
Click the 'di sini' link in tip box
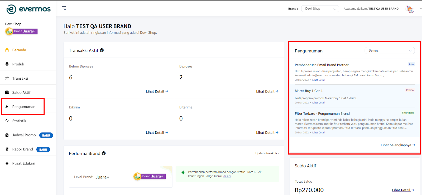[227, 176]
